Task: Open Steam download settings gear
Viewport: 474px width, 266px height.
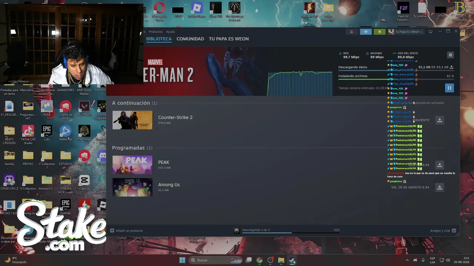Action: tap(450, 55)
